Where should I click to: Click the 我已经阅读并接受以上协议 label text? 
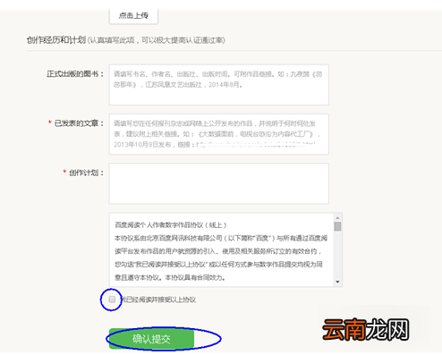157,300
